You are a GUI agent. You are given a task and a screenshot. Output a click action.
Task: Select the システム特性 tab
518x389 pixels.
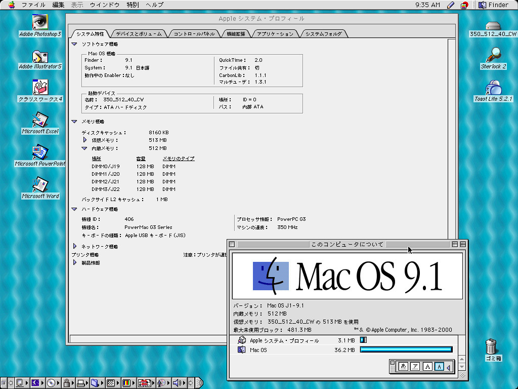pyautogui.click(x=90, y=34)
